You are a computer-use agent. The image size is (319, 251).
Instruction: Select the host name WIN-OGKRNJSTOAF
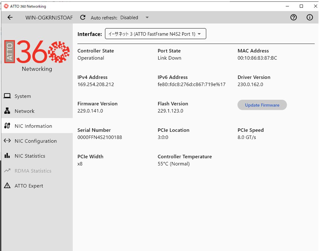pos(49,18)
